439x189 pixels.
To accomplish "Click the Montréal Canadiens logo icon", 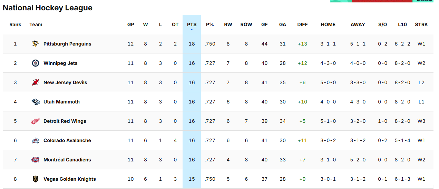I will click(36, 160).
